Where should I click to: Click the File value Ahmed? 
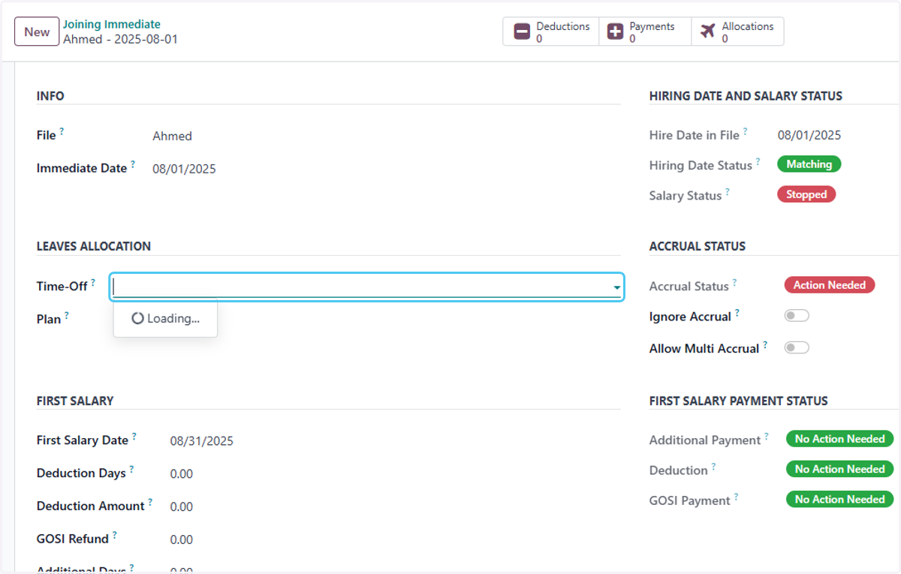172,136
